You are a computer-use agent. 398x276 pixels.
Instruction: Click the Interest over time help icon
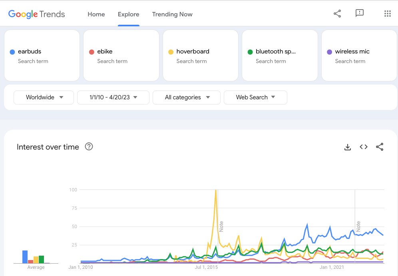(x=89, y=146)
